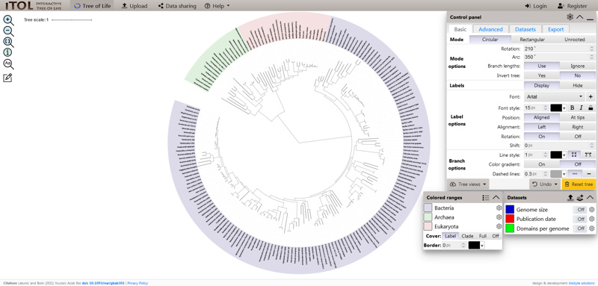This screenshot has width=598, height=286.
Task: Turn label rotation Off
Action: pyautogui.click(x=577, y=137)
